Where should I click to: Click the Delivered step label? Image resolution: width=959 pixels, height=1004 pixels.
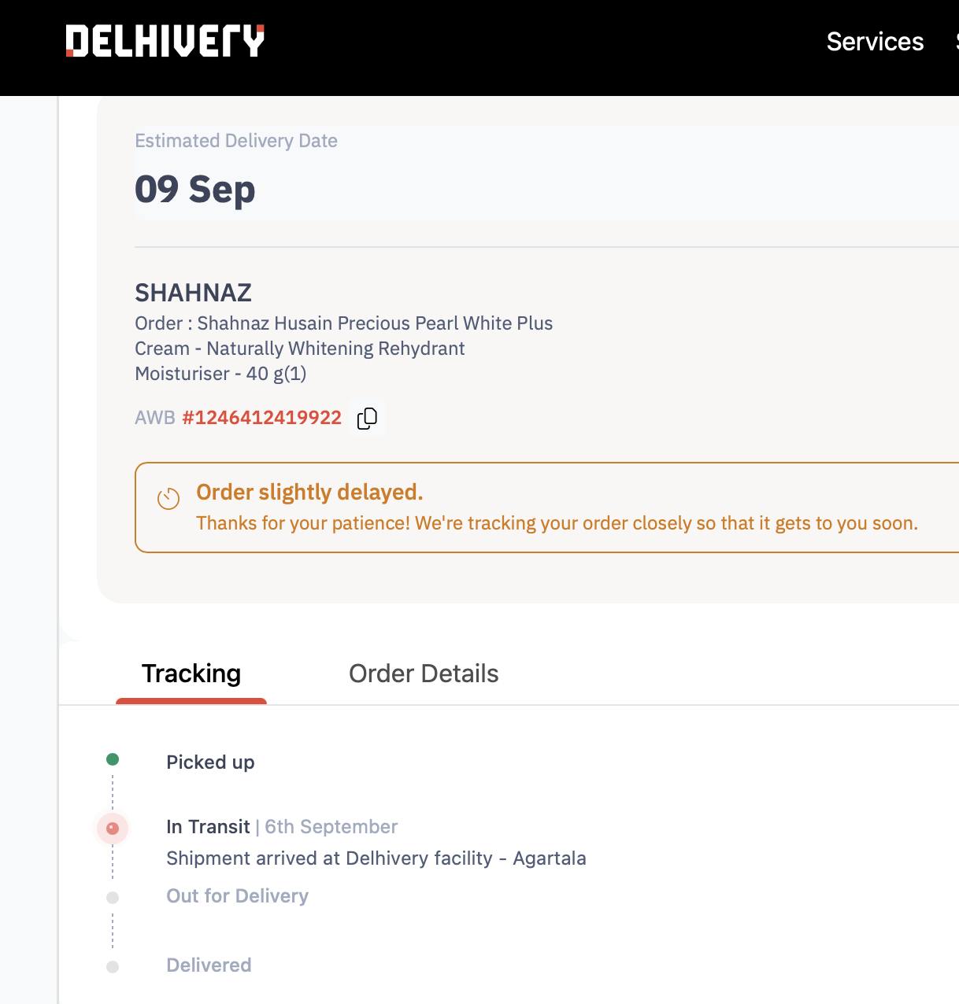click(209, 965)
